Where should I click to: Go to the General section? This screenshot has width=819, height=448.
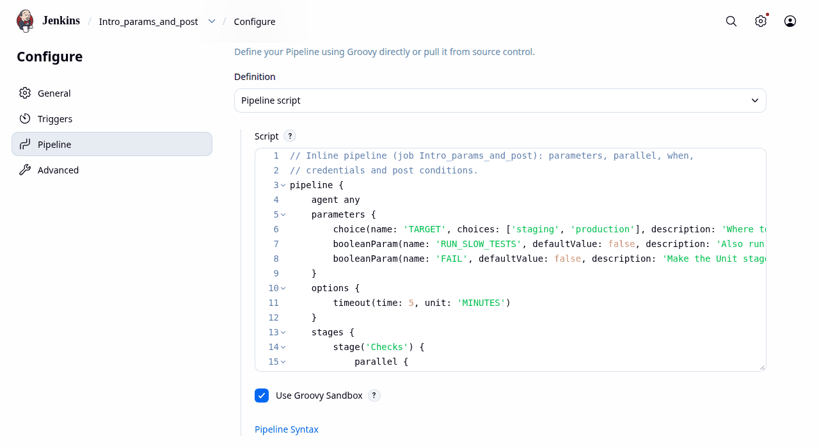(x=112, y=93)
